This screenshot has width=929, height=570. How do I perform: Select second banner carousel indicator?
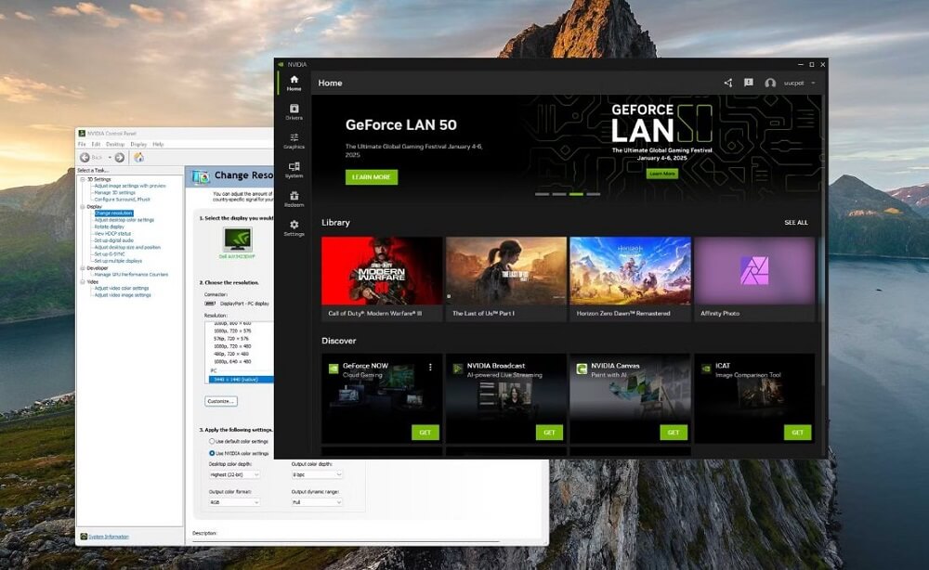(x=559, y=194)
